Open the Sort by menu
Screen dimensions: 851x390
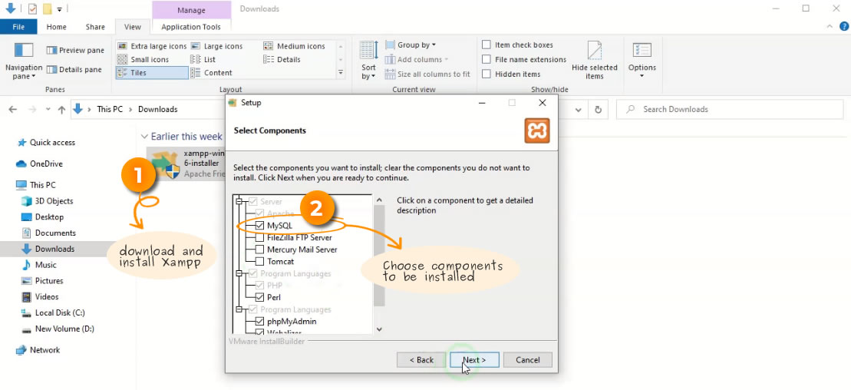click(x=368, y=61)
